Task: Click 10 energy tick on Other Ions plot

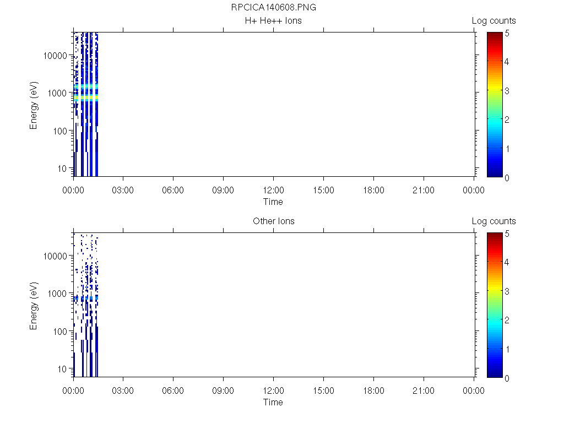Action: pyautogui.click(x=62, y=368)
